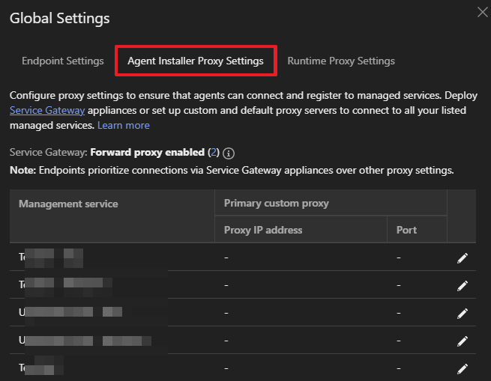Click the Proxy IP address column header
The height and width of the screenshot is (381, 491).
(263, 230)
